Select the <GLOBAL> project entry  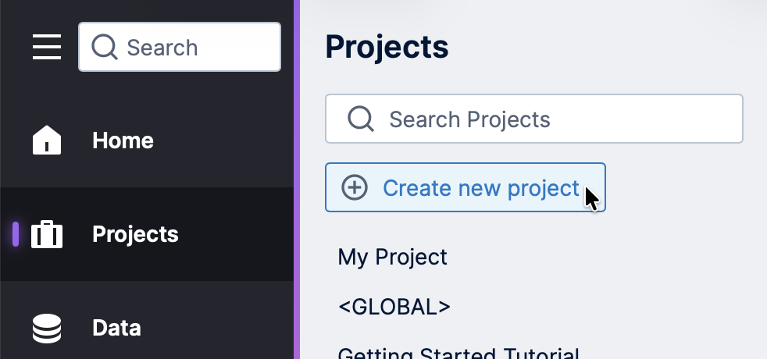[394, 306]
